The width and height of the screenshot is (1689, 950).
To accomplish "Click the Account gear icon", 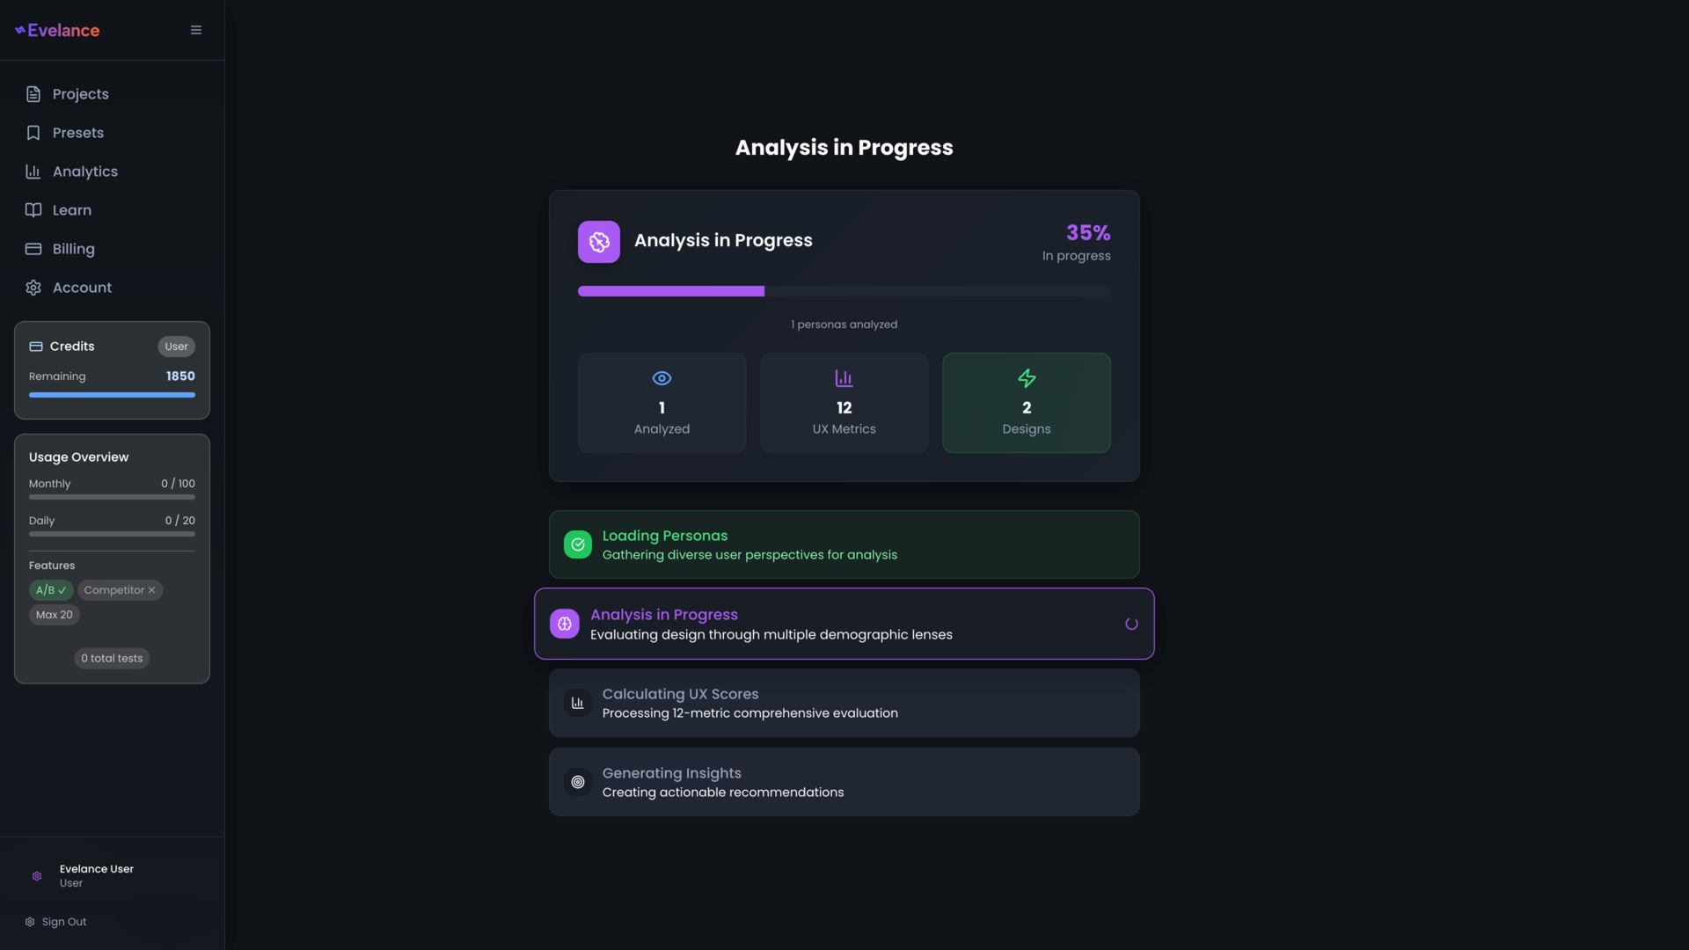I will 33,288.
